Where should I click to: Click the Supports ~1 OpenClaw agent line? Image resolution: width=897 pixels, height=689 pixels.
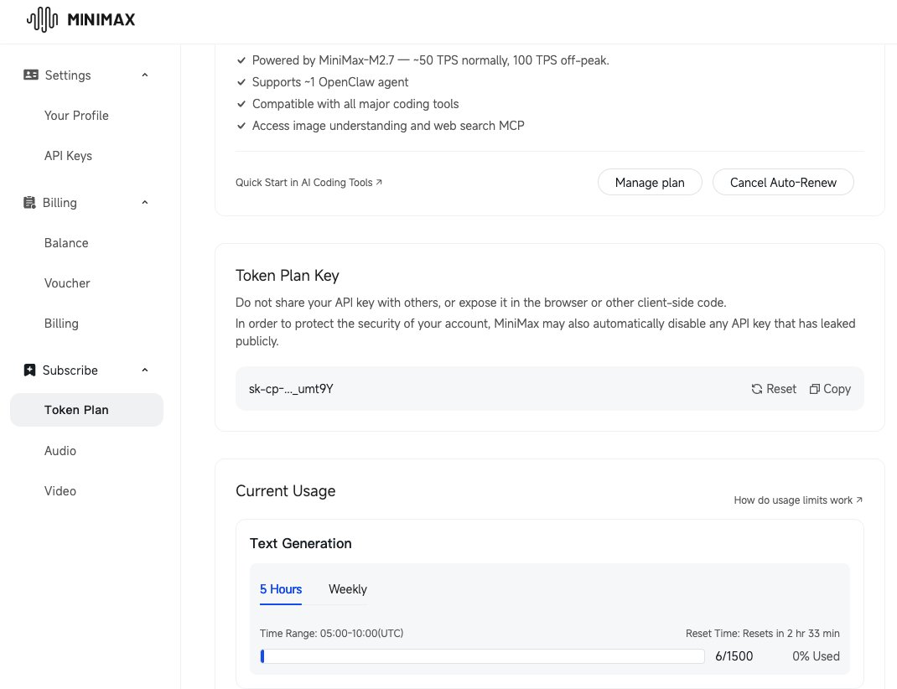(330, 82)
